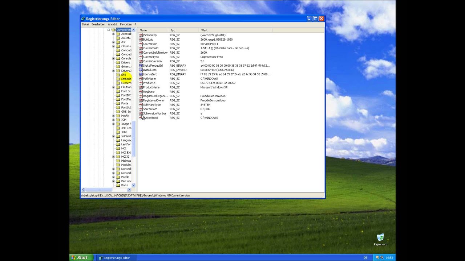Expand the HotFix key
The height and width of the screenshot is (261, 465).
[113, 116]
